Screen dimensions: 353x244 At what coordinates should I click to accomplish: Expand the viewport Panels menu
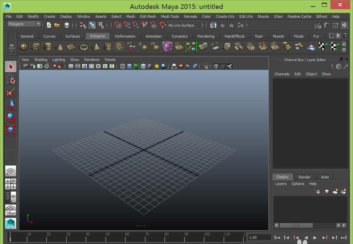110,60
